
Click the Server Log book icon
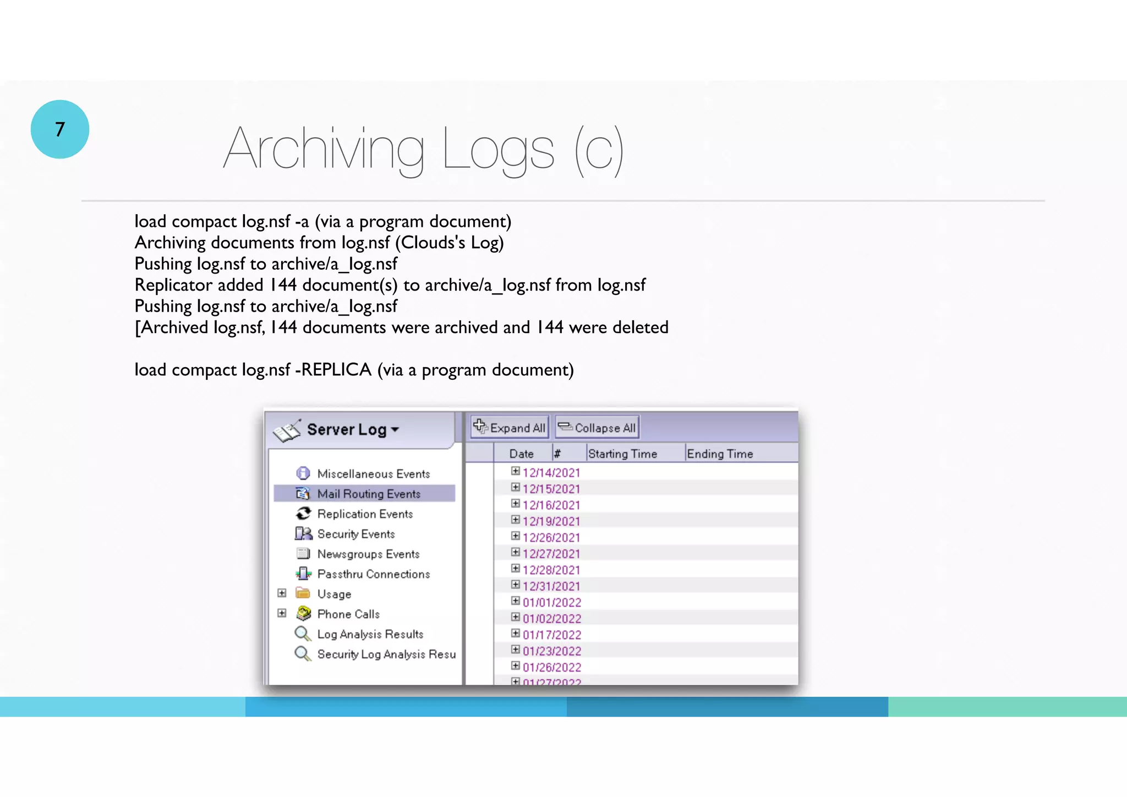pos(287,430)
